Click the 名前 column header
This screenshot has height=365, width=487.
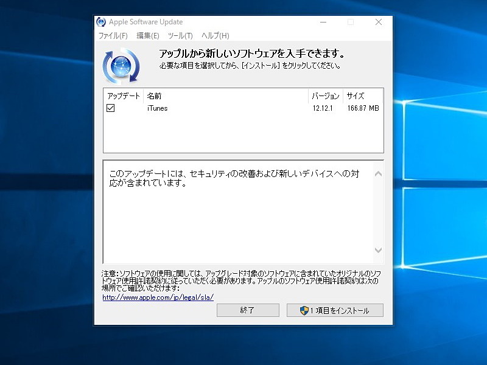(x=226, y=96)
